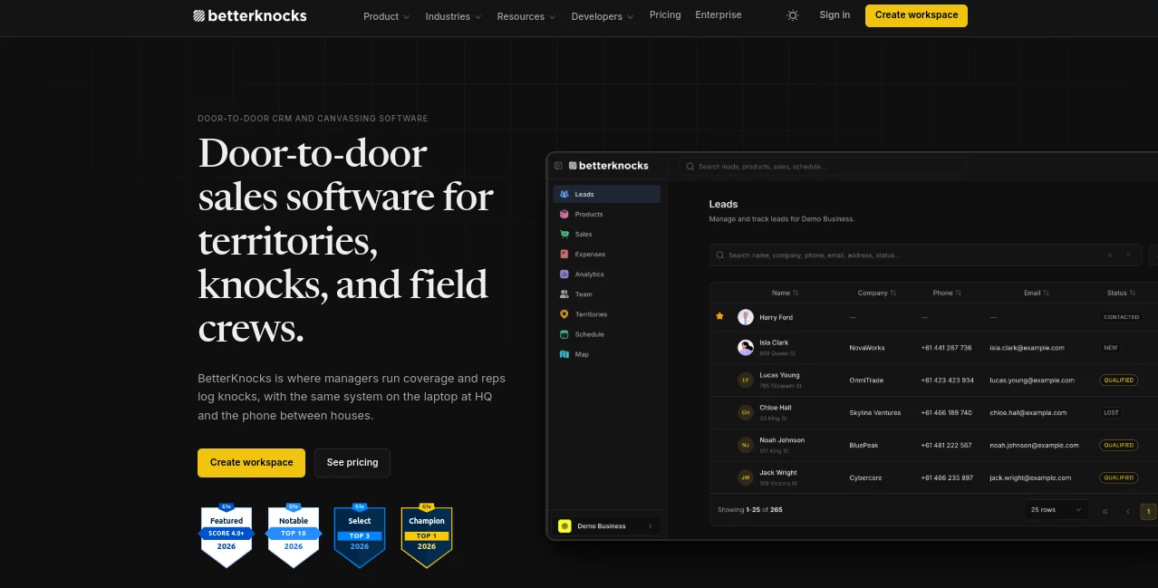Click the CH avatar for Chloe Hall
This screenshot has height=588, width=1158.
pos(746,412)
